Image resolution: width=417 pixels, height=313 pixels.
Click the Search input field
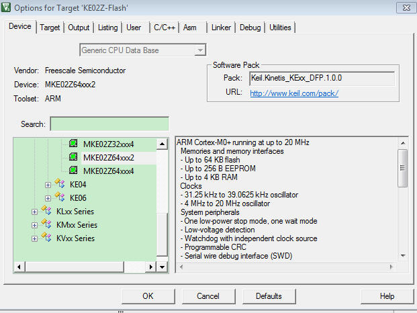(109, 124)
